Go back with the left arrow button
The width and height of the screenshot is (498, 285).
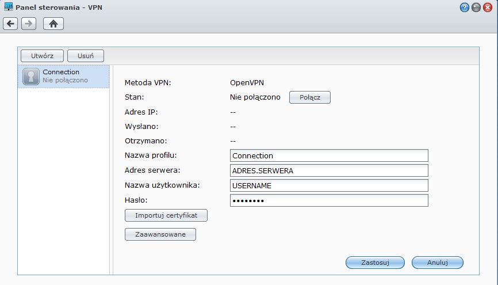(10, 24)
